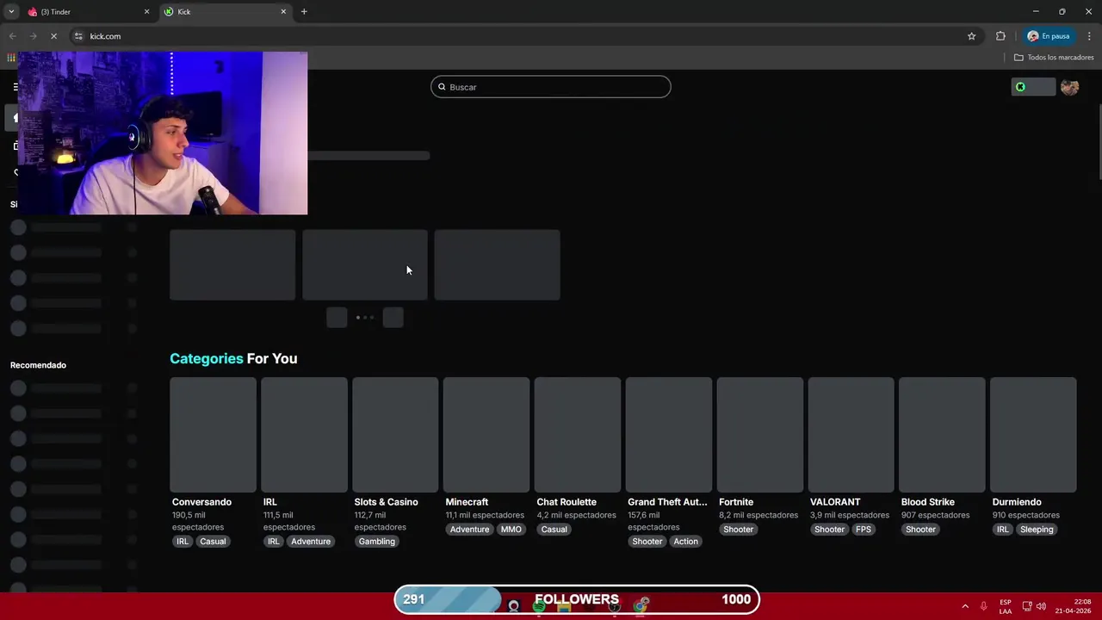Open the user avatar menu
The height and width of the screenshot is (620, 1102).
point(1069,87)
